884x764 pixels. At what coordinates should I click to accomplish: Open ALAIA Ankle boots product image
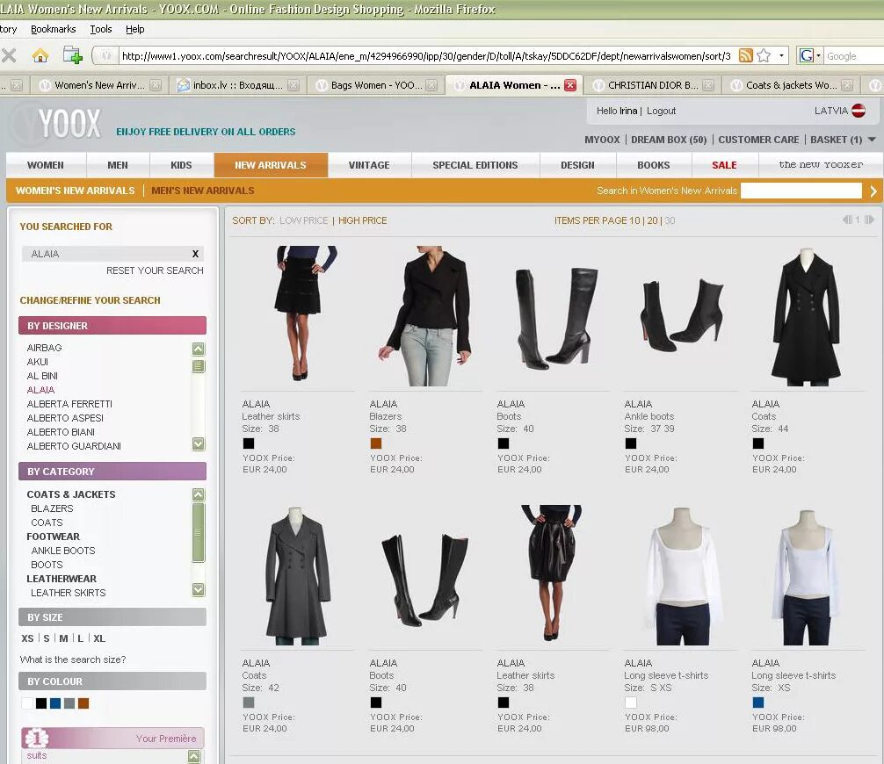pos(681,315)
